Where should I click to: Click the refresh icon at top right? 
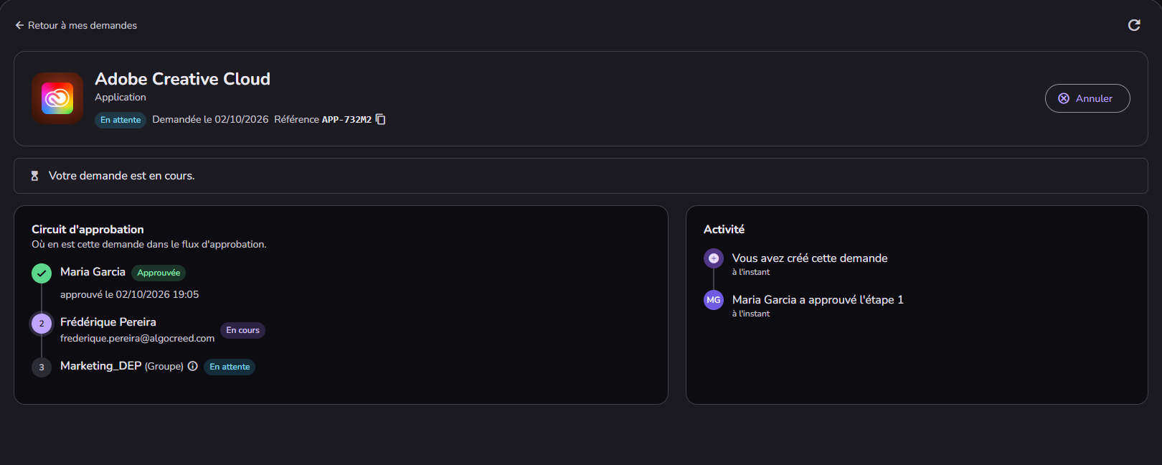[x=1134, y=25]
